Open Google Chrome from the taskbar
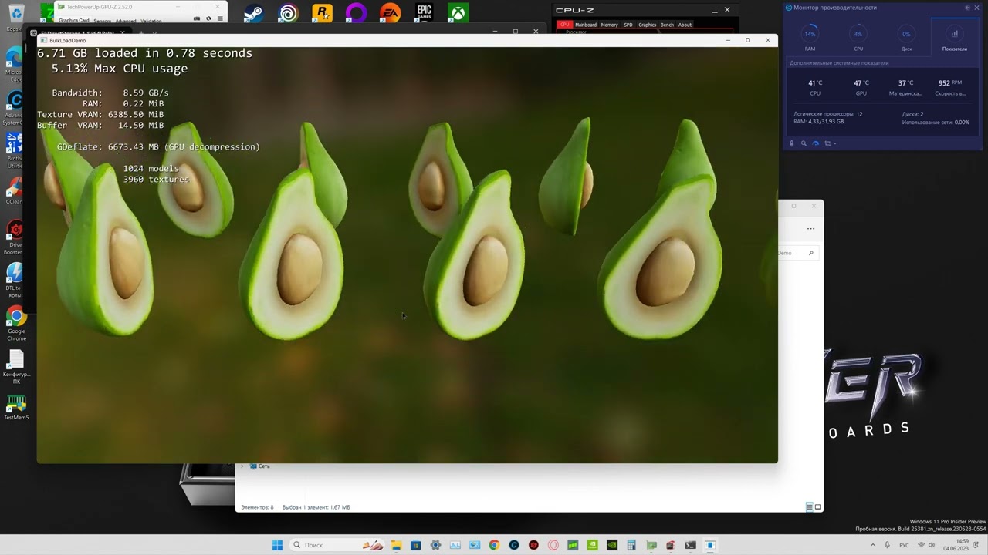This screenshot has width=988, height=555. pos(494,545)
